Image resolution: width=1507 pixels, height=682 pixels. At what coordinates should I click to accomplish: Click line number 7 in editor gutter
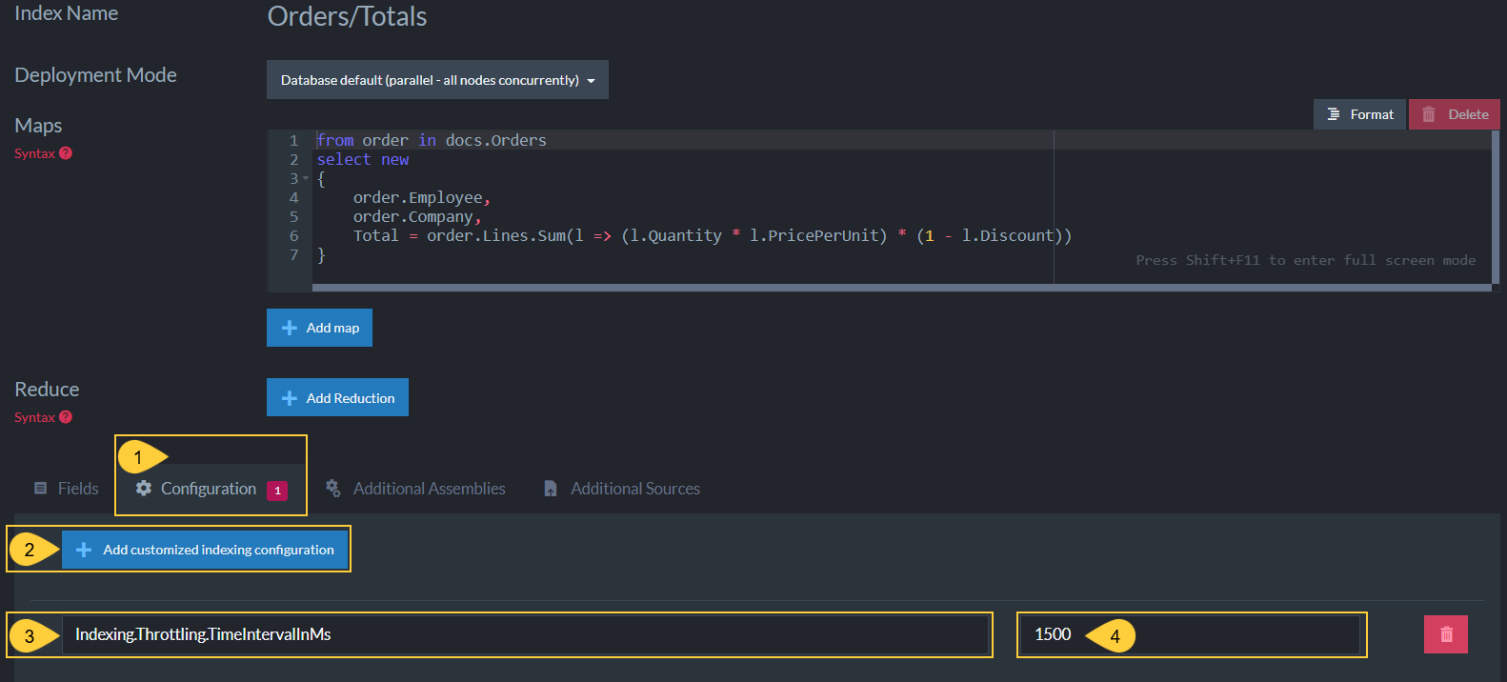(x=294, y=254)
